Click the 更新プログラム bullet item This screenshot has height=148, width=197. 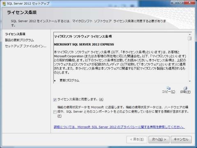click(69, 81)
